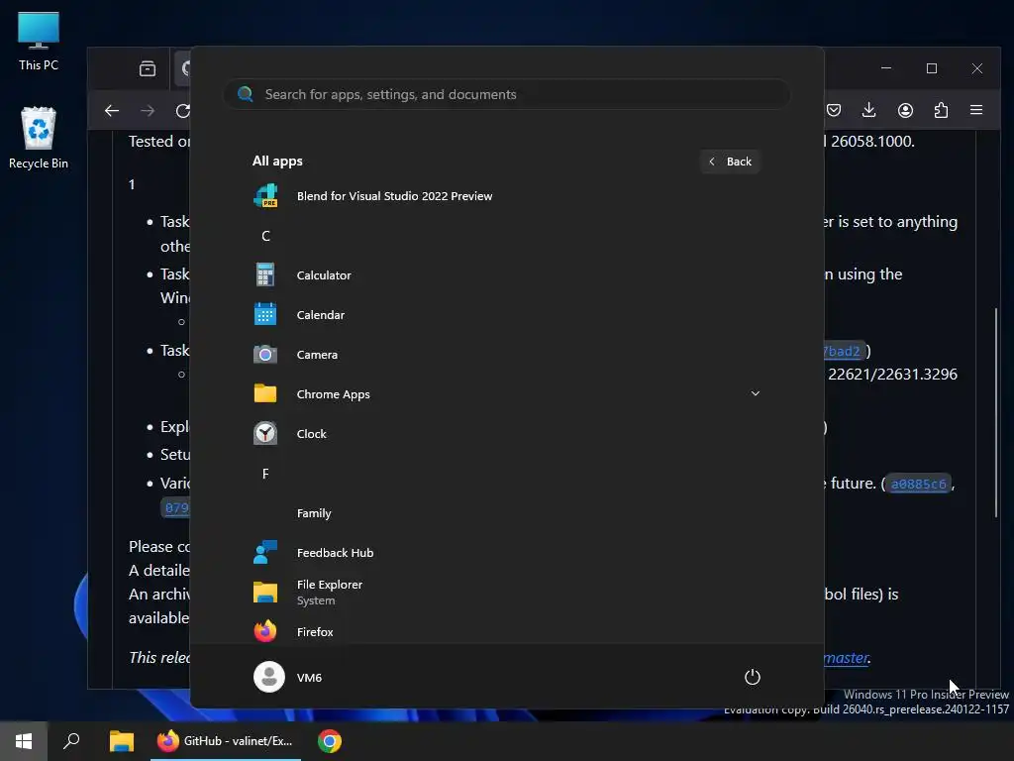Maximize the Firefox window

tap(931, 68)
